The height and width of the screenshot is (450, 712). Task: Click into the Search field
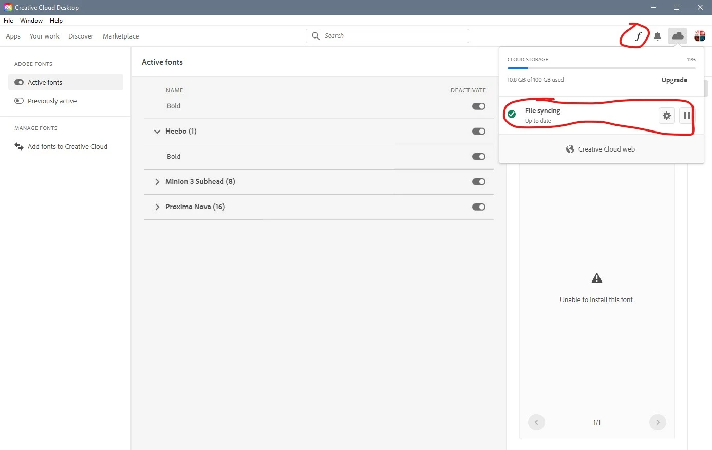point(387,36)
